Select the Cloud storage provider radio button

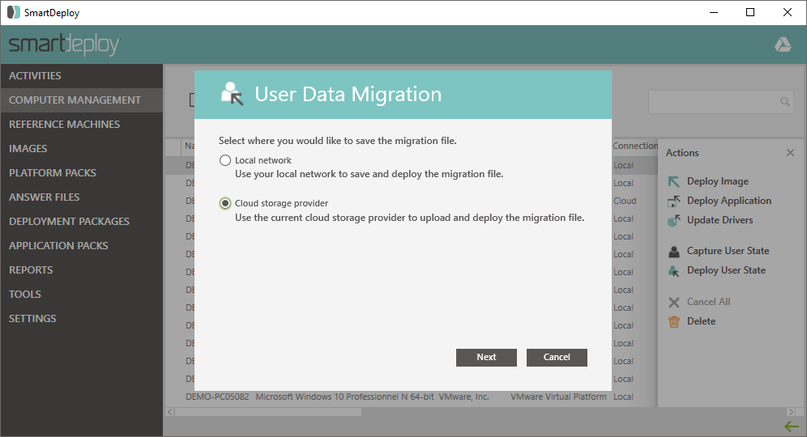pyautogui.click(x=225, y=204)
